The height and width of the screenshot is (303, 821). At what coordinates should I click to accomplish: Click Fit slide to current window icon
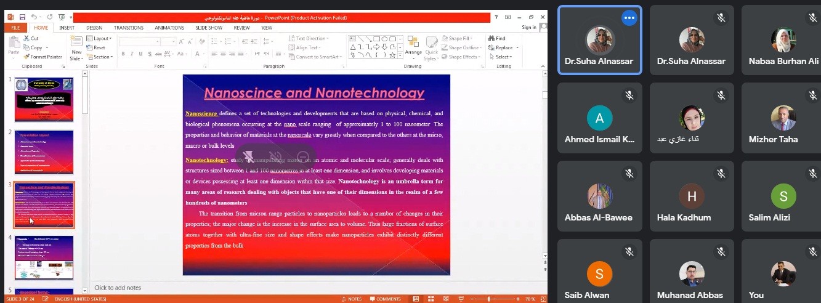pos(543,299)
